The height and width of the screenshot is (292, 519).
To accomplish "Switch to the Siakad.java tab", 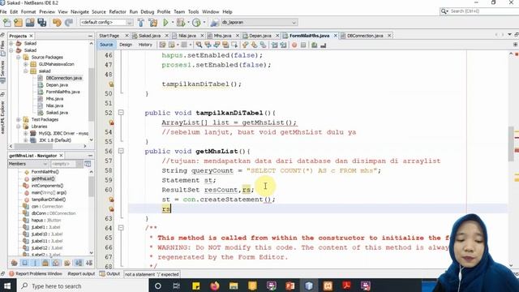I will (149, 36).
